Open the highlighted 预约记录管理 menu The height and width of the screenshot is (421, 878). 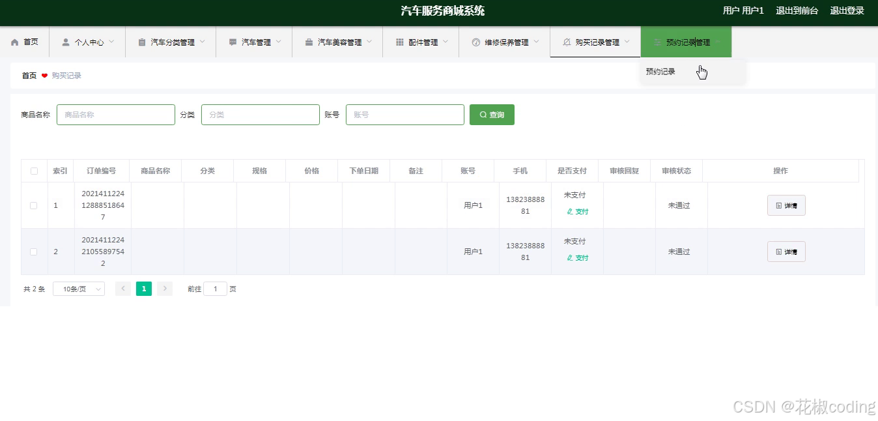(686, 42)
